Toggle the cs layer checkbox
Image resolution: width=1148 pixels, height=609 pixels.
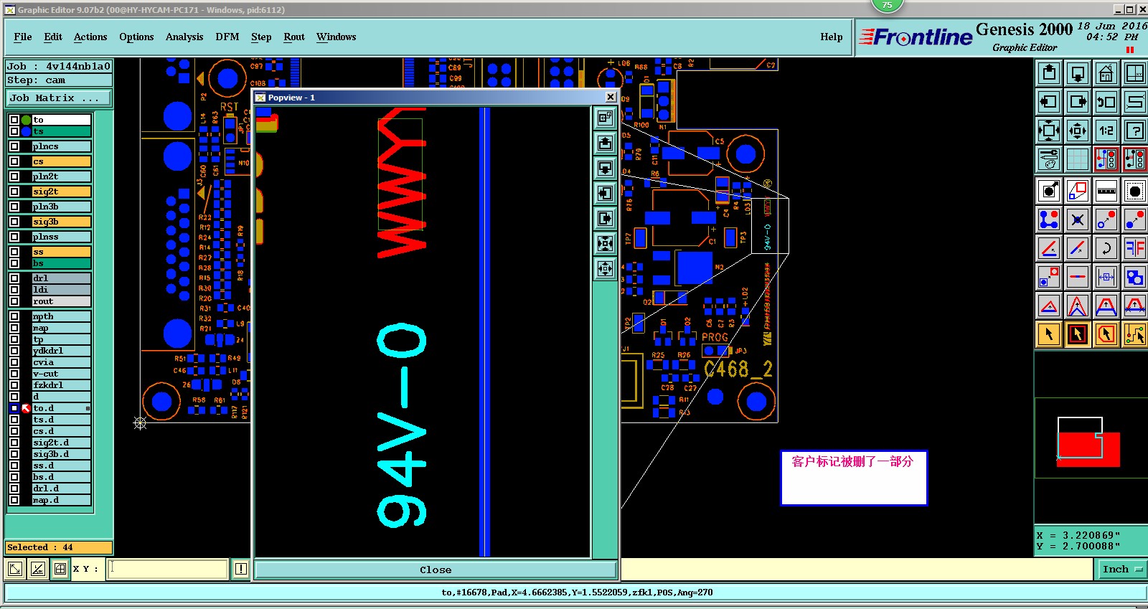point(14,161)
